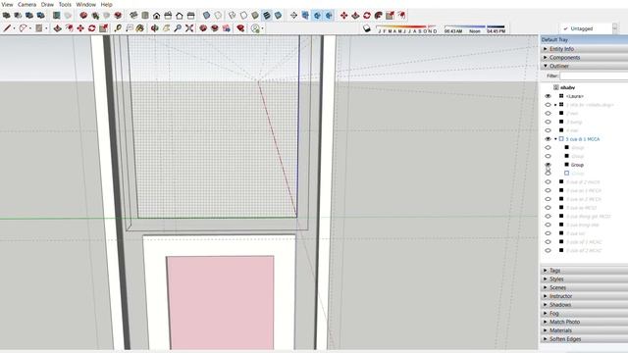Open the Shape tool dropdown arrow

pyautogui.click(x=46, y=28)
